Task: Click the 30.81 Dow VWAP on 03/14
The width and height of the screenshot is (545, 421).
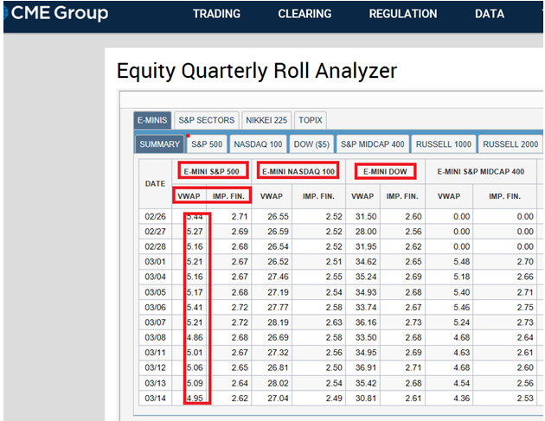Action: [x=366, y=398]
